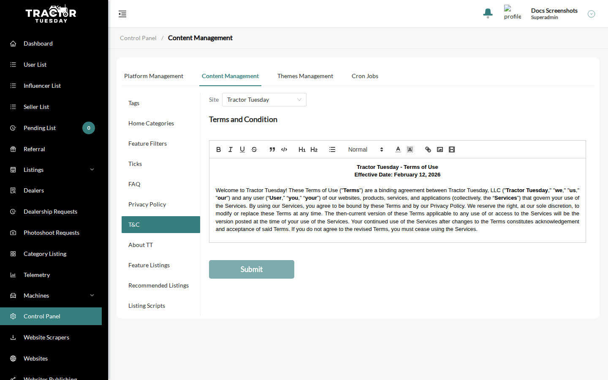
Task: Open the notifications bell
Action: point(488,14)
